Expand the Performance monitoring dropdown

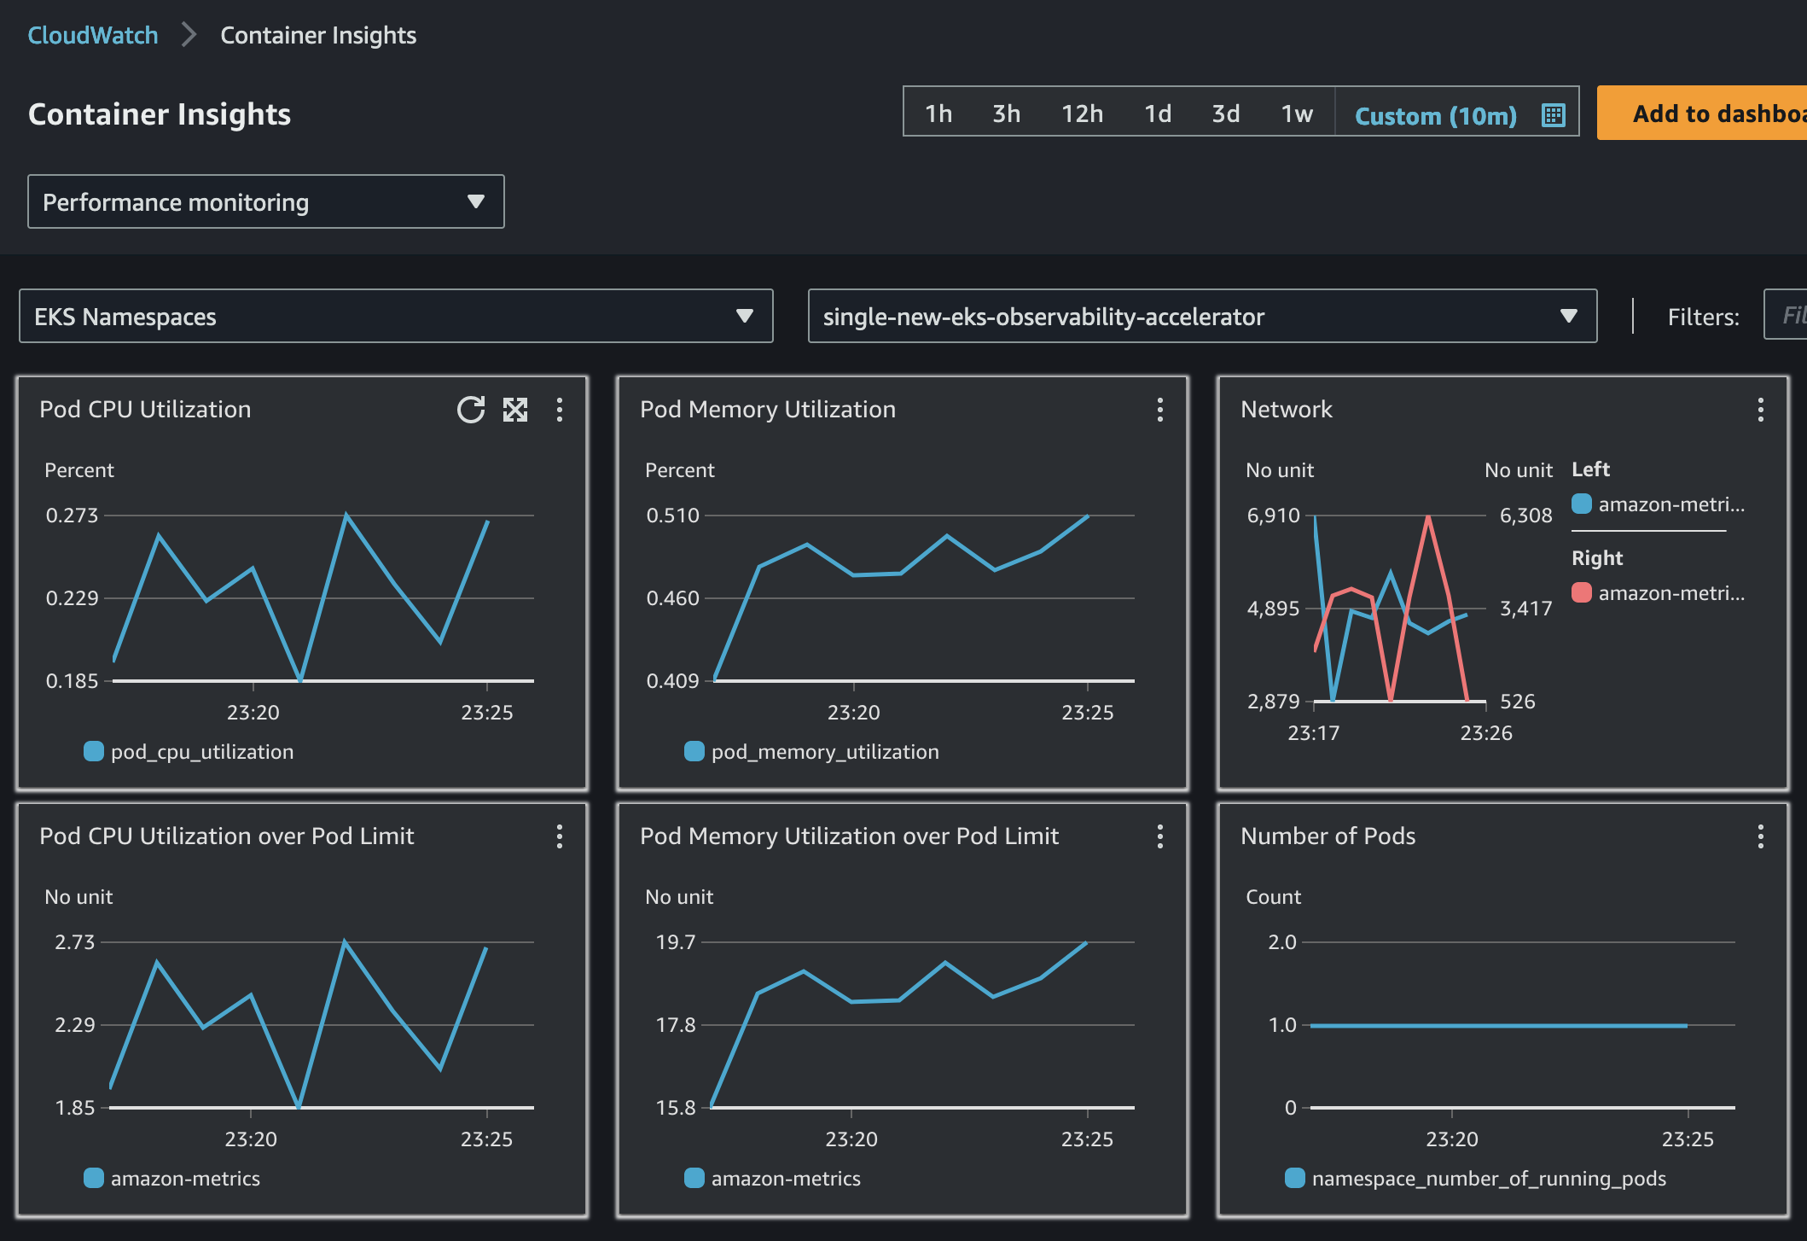[x=265, y=201]
